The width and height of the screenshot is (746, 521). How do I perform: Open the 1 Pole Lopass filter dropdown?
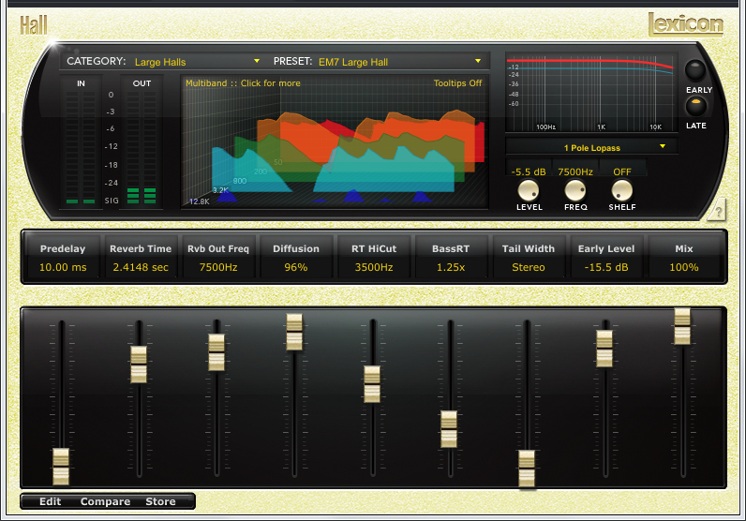pos(592,147)
